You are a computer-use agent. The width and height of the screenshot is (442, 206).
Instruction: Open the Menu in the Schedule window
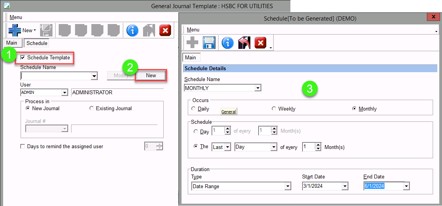click(193, 30)
